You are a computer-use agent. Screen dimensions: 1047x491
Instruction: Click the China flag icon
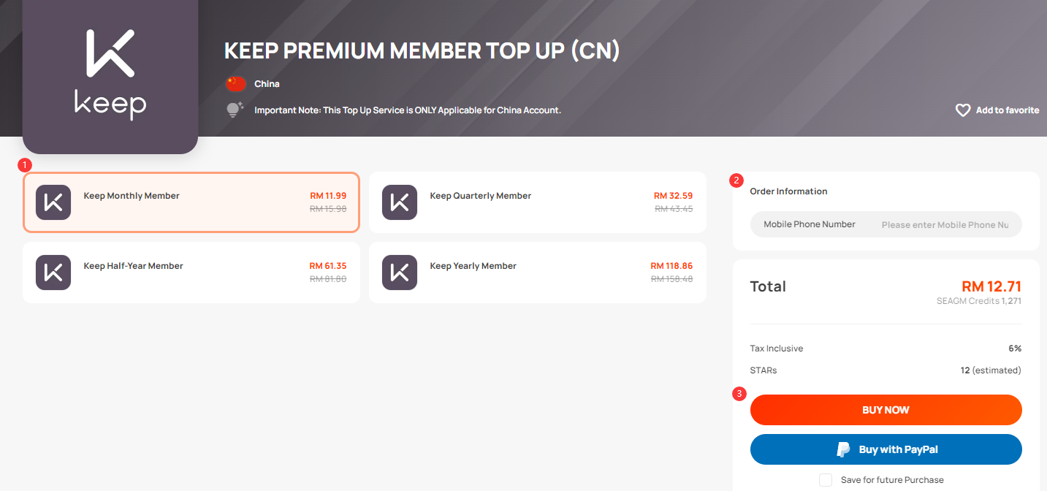[x=235, y=84]
